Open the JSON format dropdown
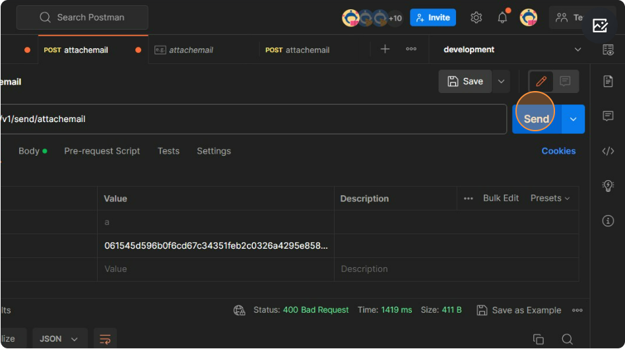The width and height of the screenshot is (625, 349). [59, 339]
